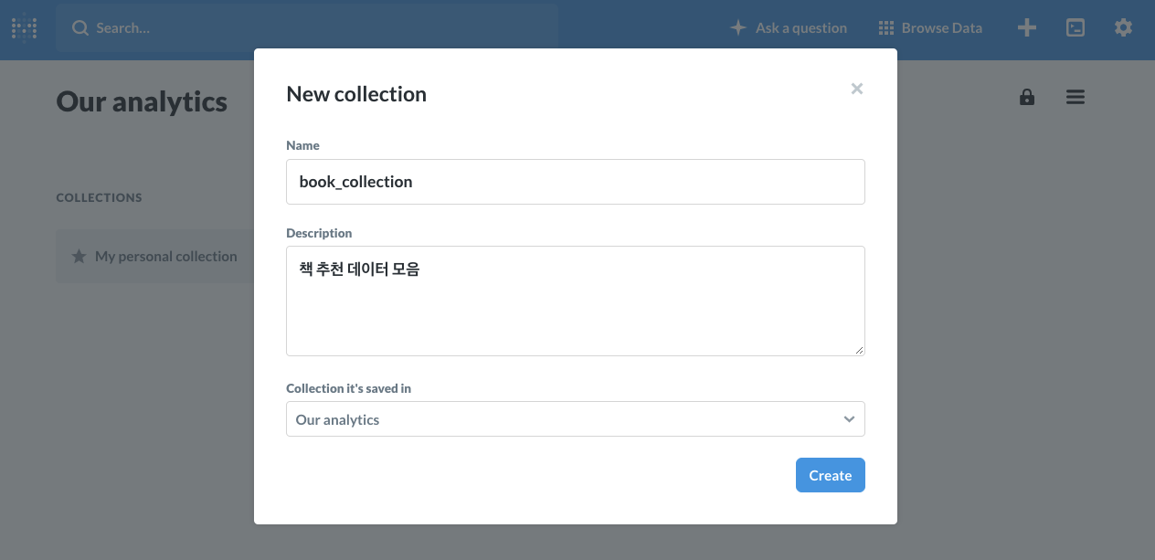Click inside the Description text area
The image size is (1155, 560).
coord(576,301)
